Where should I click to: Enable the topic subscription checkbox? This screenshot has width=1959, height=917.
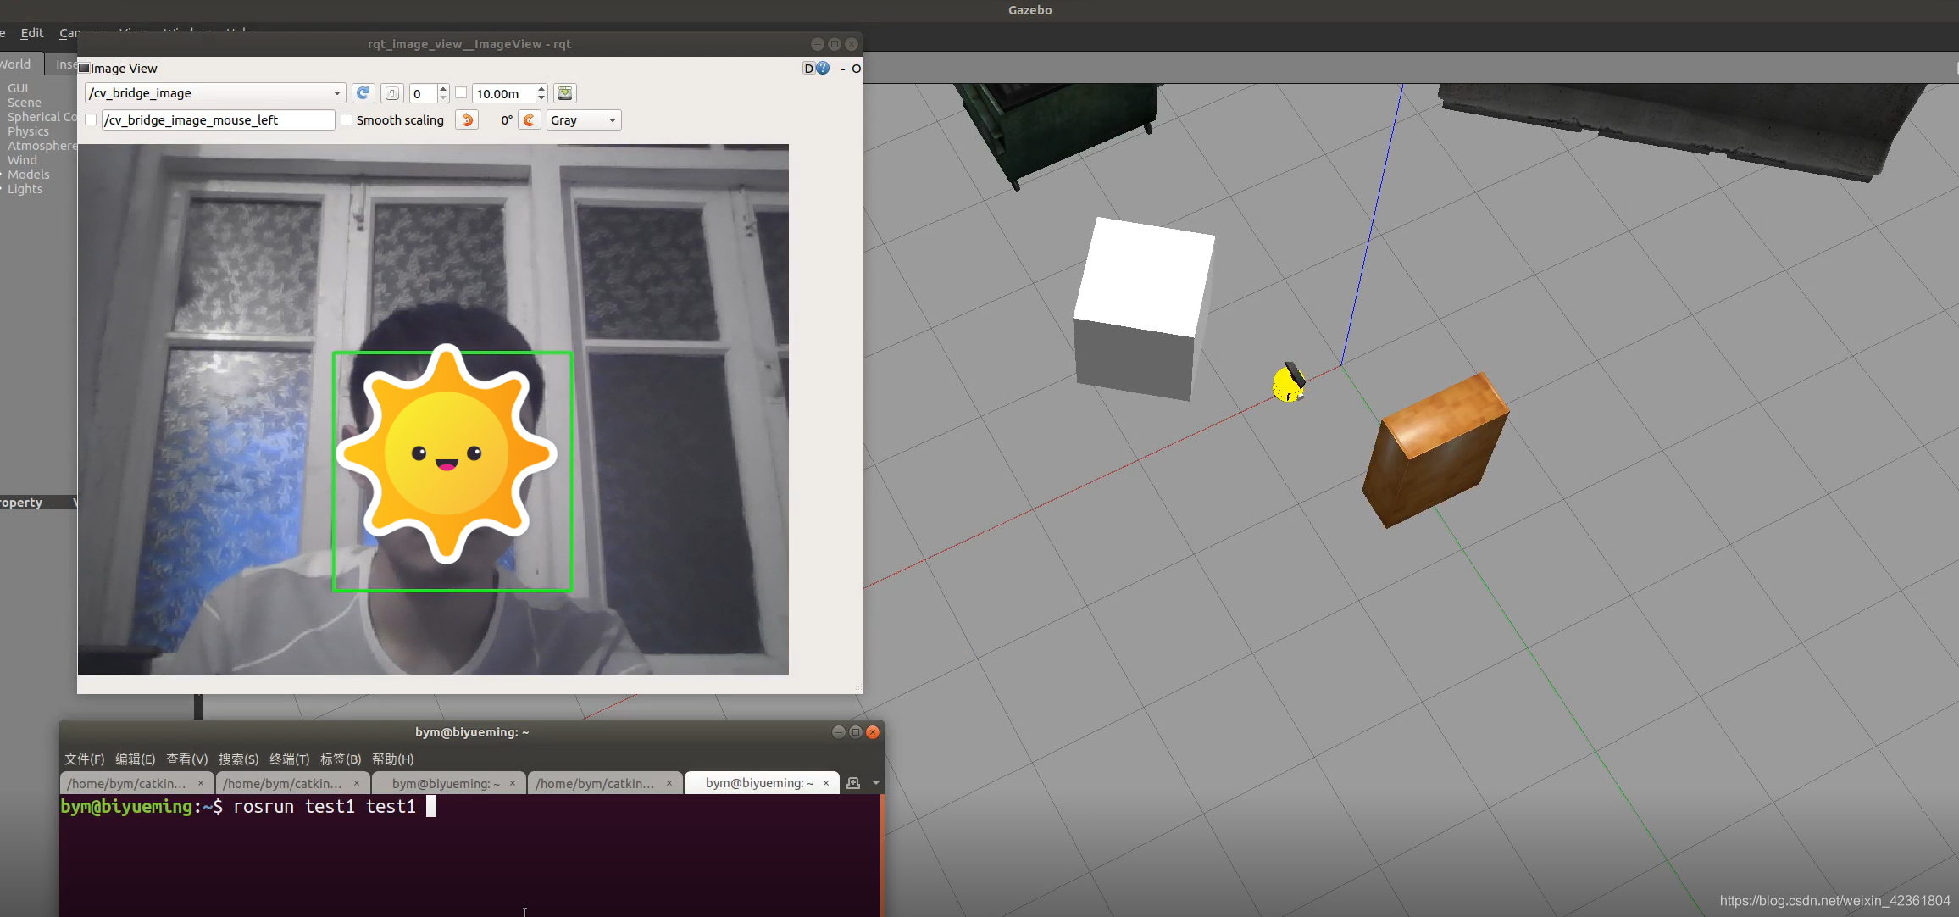pos(92,120)
